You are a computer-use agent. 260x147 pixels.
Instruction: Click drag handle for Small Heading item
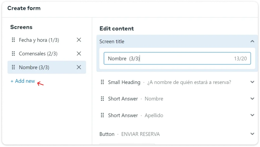(102, 82)
